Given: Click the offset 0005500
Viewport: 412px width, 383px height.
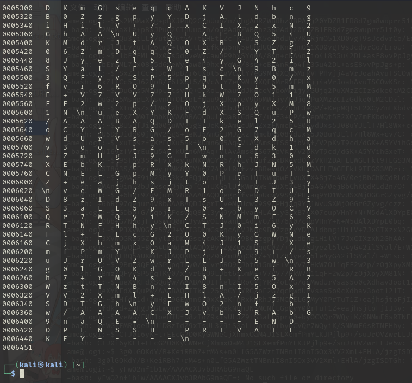Looking at the screenshot, I should [17, 78].
